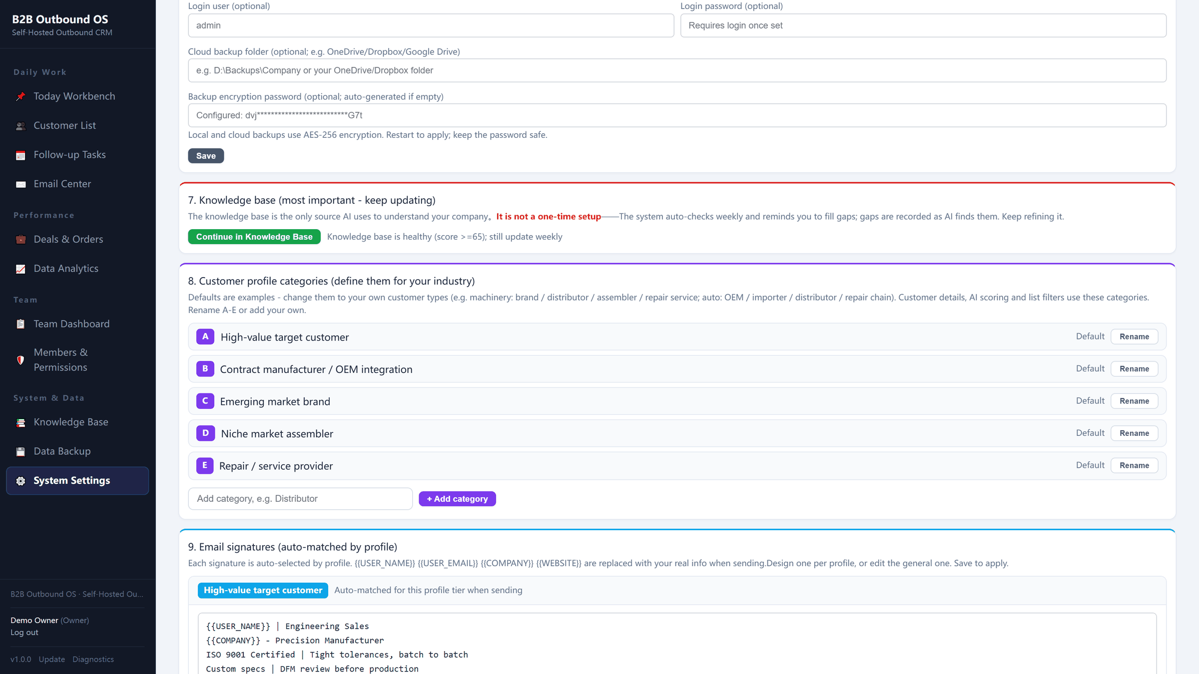Screen dimensions: 1199x674
Task: Click the Log out link
Action: (24, 633)
